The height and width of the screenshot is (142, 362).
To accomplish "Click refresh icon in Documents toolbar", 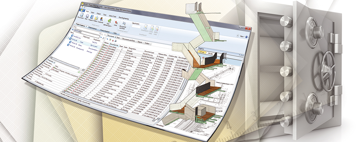I will tap(108, 39).
